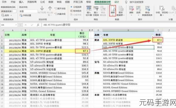Click 分组选择 group selection
The image size is (176, 108).
(76, 7)
